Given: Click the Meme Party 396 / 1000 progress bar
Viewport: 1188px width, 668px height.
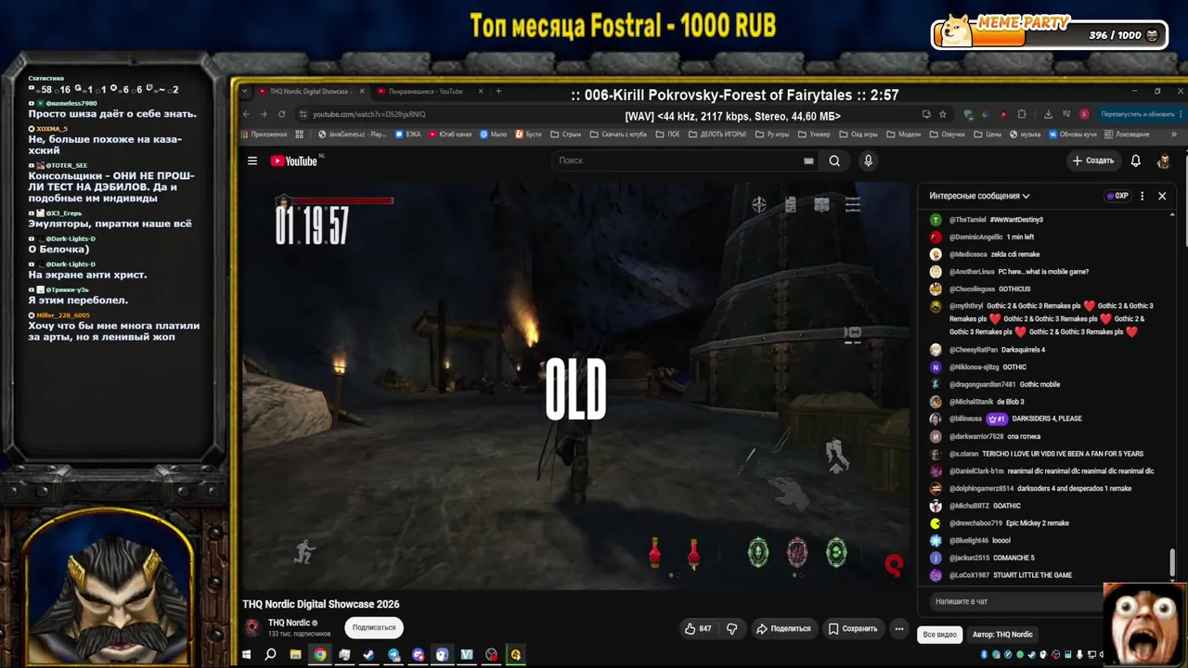Looking at the screenshot, I should [x=1049, y=34].
